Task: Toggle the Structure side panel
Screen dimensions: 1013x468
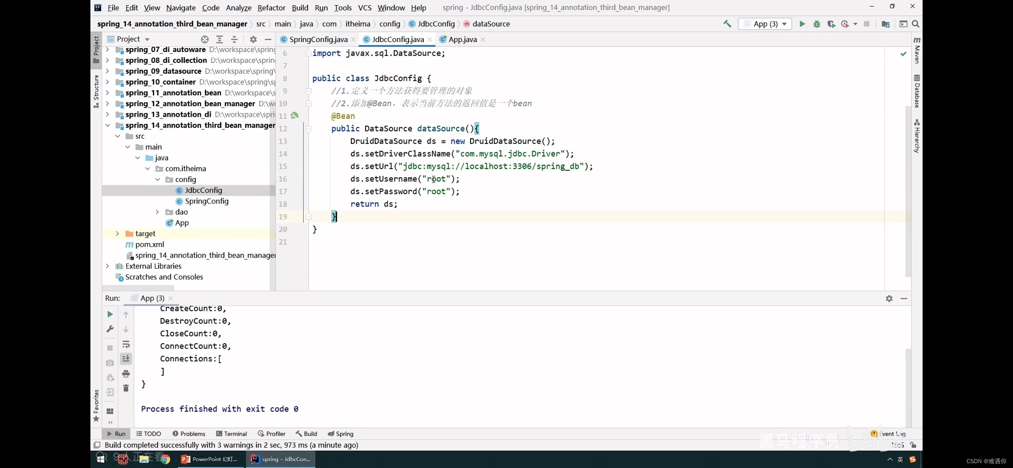Action: [96, 91]
